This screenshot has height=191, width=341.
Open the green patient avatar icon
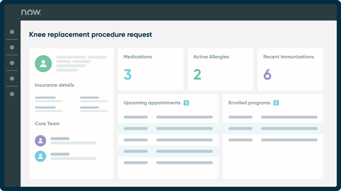(43, 64)
